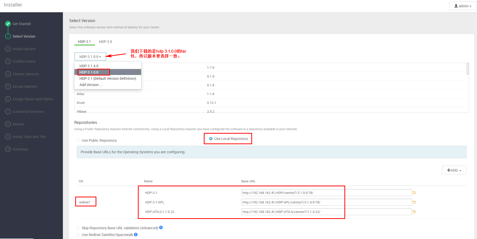This screenshot has height=239, width=477.
Task: Click version value 1.7.0
Action: pyautogui.click(x=211, y=68)
